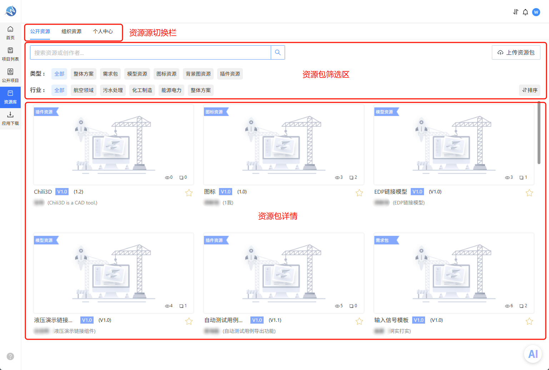The width and height of the screenshot is (549, 370).
Task: Click the vertical scrollbar on the right
Action: [539, 133]
